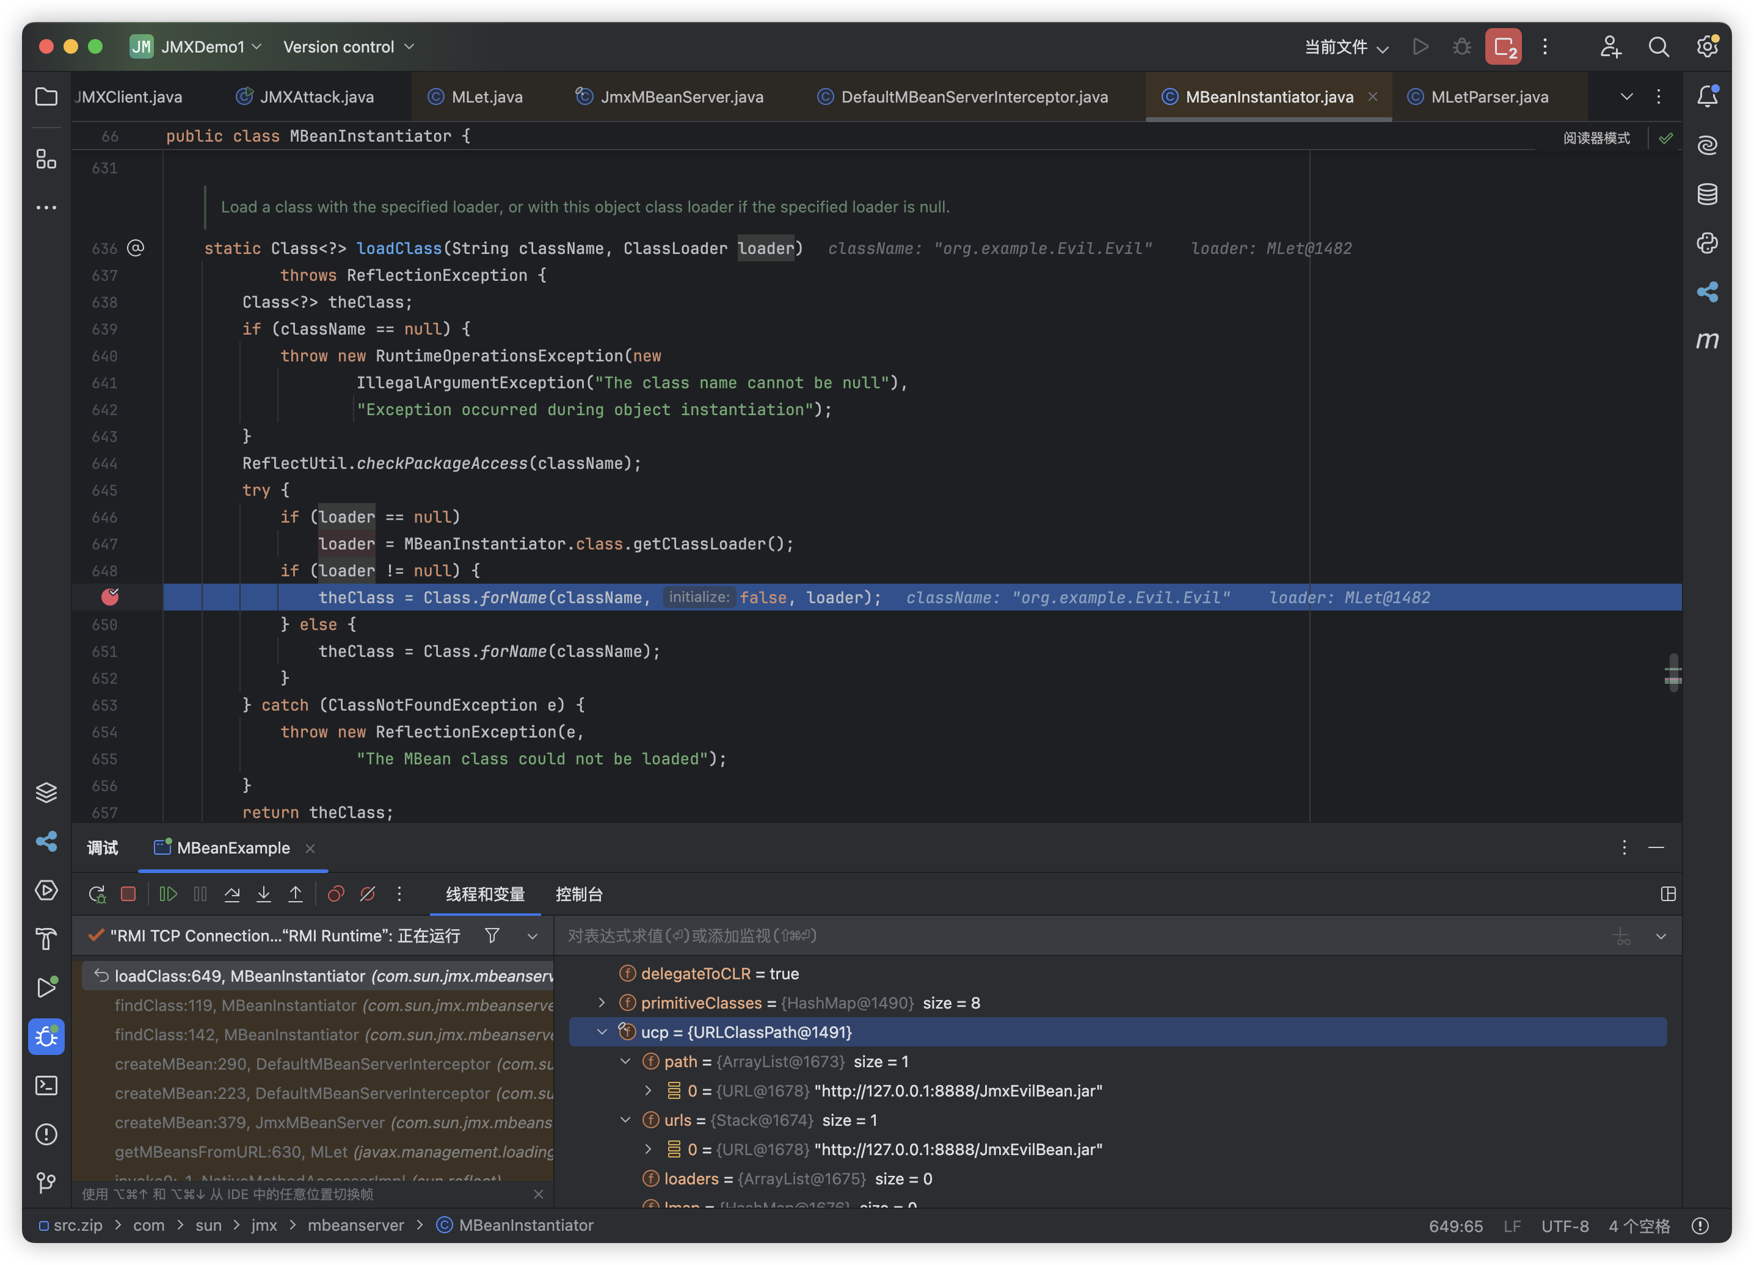Open the Git tool window icon

(46, 1182)
